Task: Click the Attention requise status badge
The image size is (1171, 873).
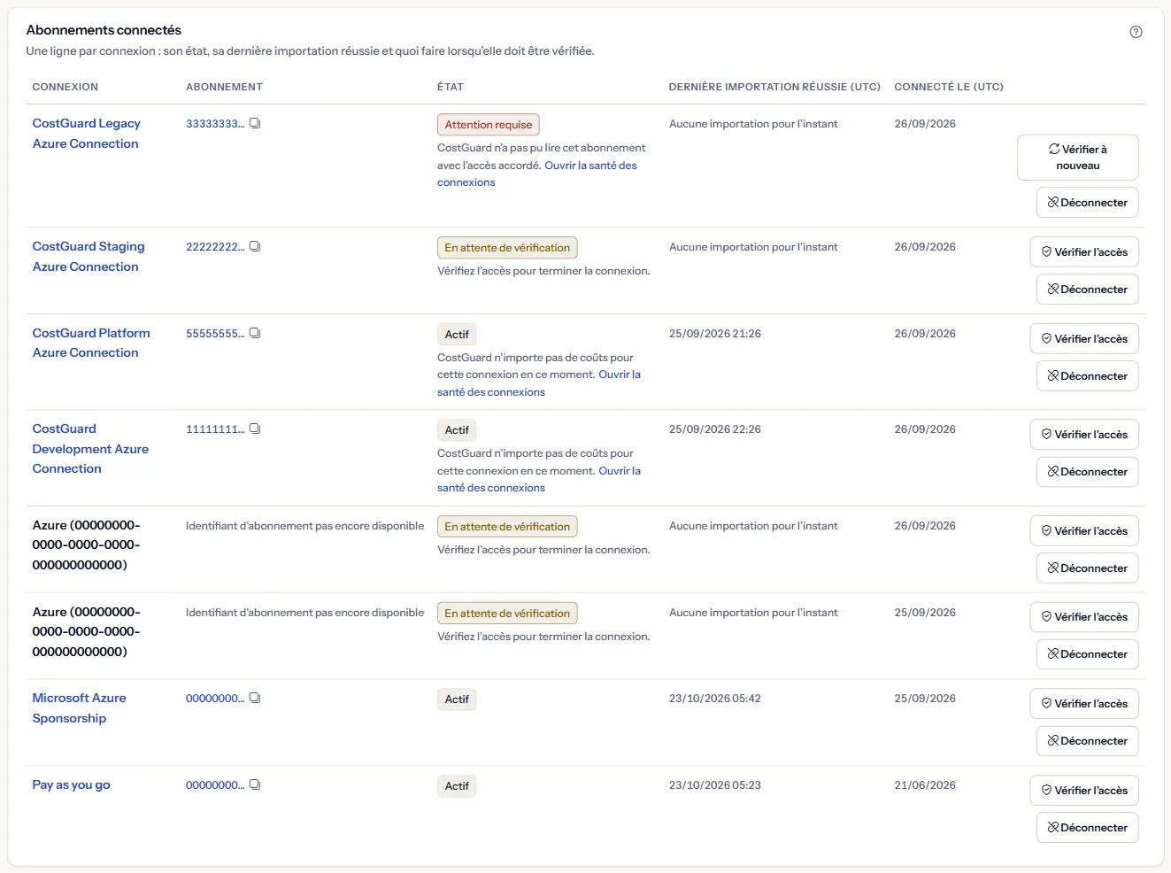Action: click(489, 125)
